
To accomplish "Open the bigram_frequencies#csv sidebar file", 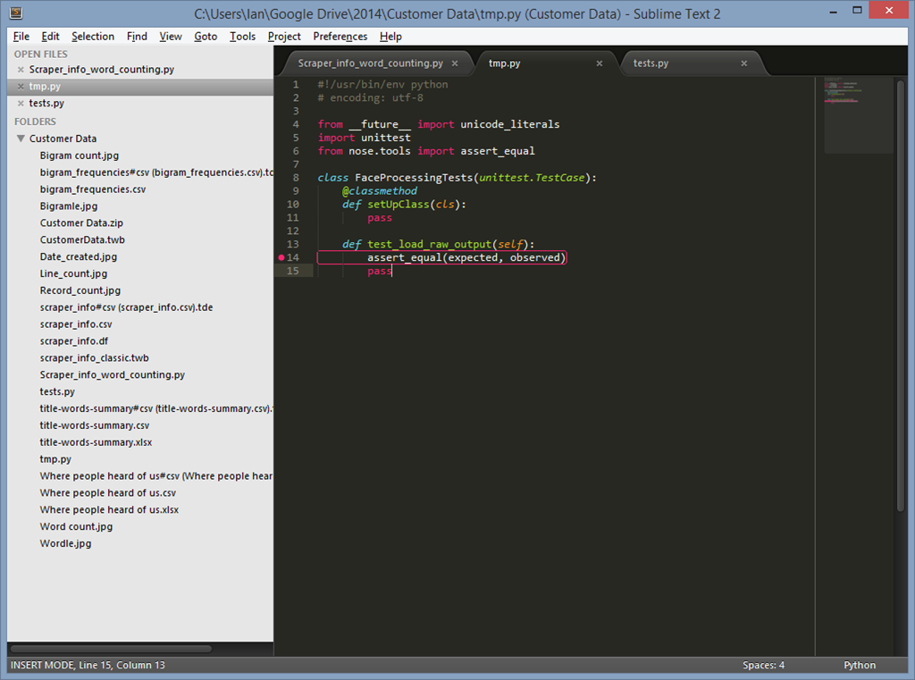I will tap(156, 172).
